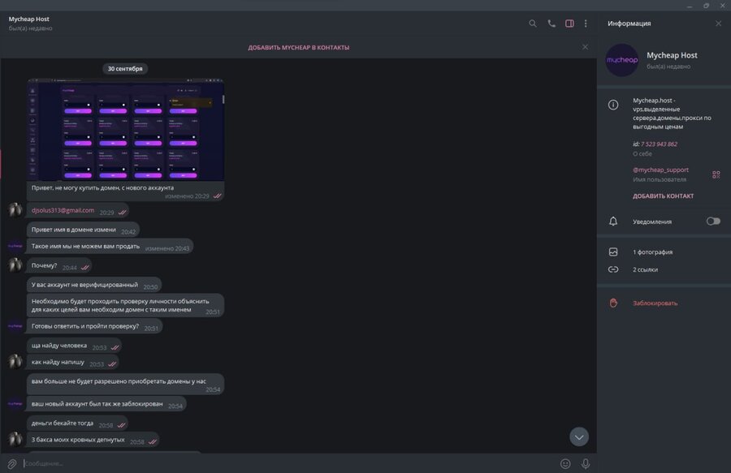Viewport: 731px width, 473px height.
Task: Open the 2 ссылки shared links section
Action: click(x=645, y=269)
